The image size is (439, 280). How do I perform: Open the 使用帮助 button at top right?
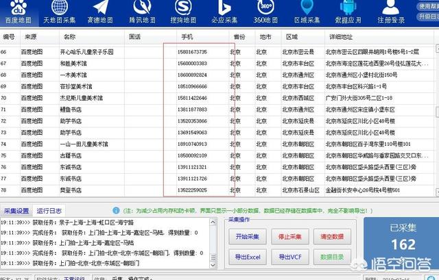click(428, 6)
